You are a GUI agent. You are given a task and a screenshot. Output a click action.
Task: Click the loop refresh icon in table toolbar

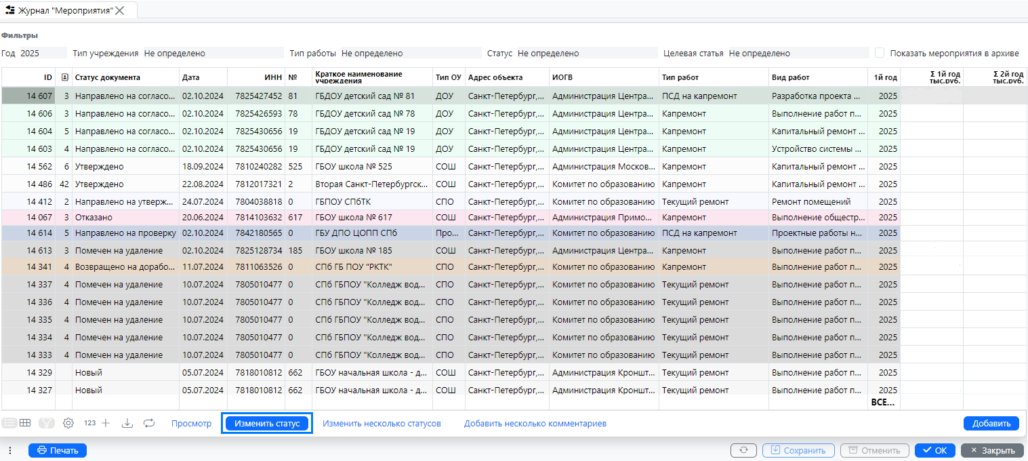(x=149, y=423)
